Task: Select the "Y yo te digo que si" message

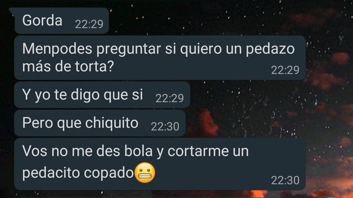Action: click(x=102, y=95)
